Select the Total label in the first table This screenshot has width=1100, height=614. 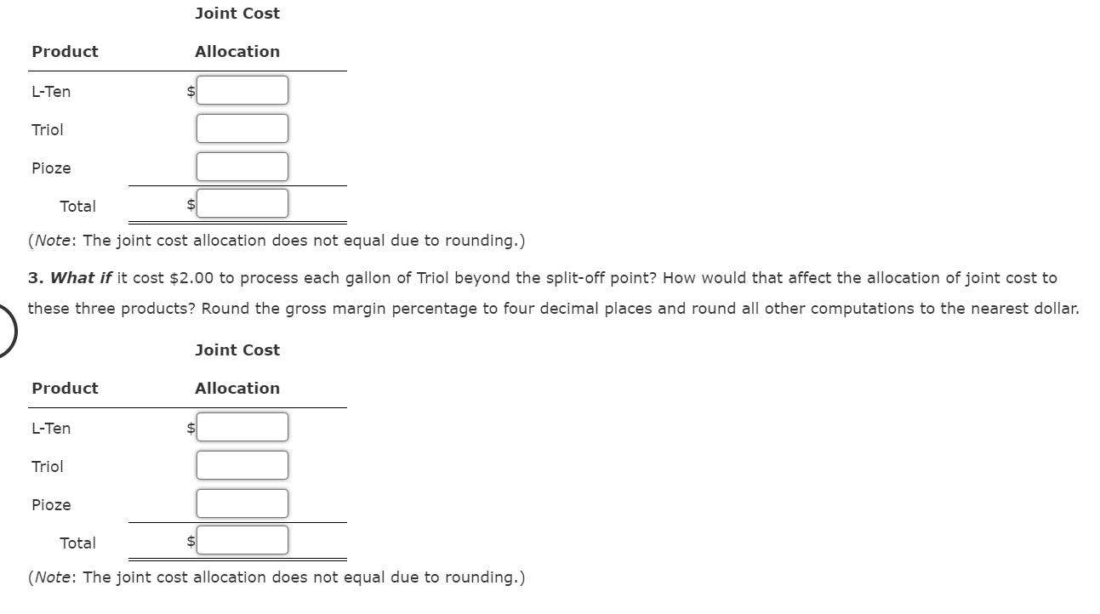click(x=78, y=206)
